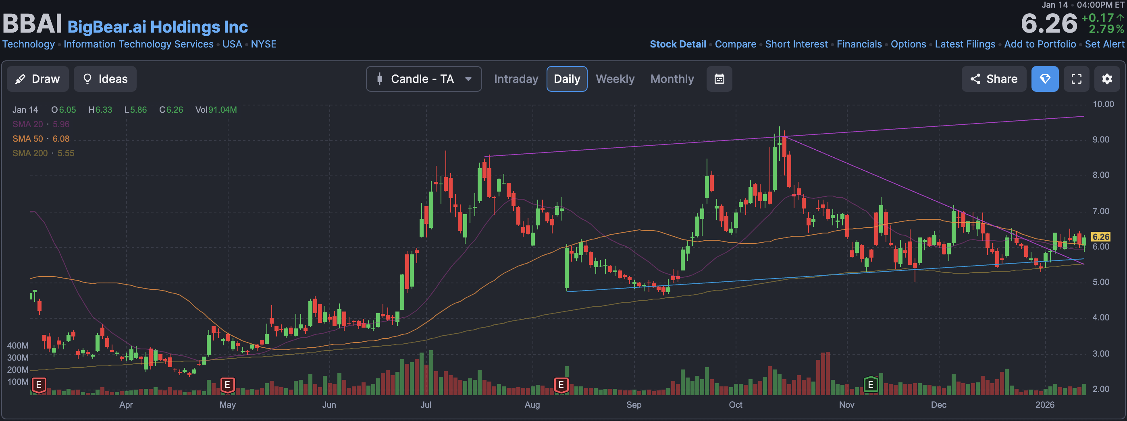The image size is (1127, 421).
Task: Select the SMA 50 indicator label
Action: tap(27, 139)
